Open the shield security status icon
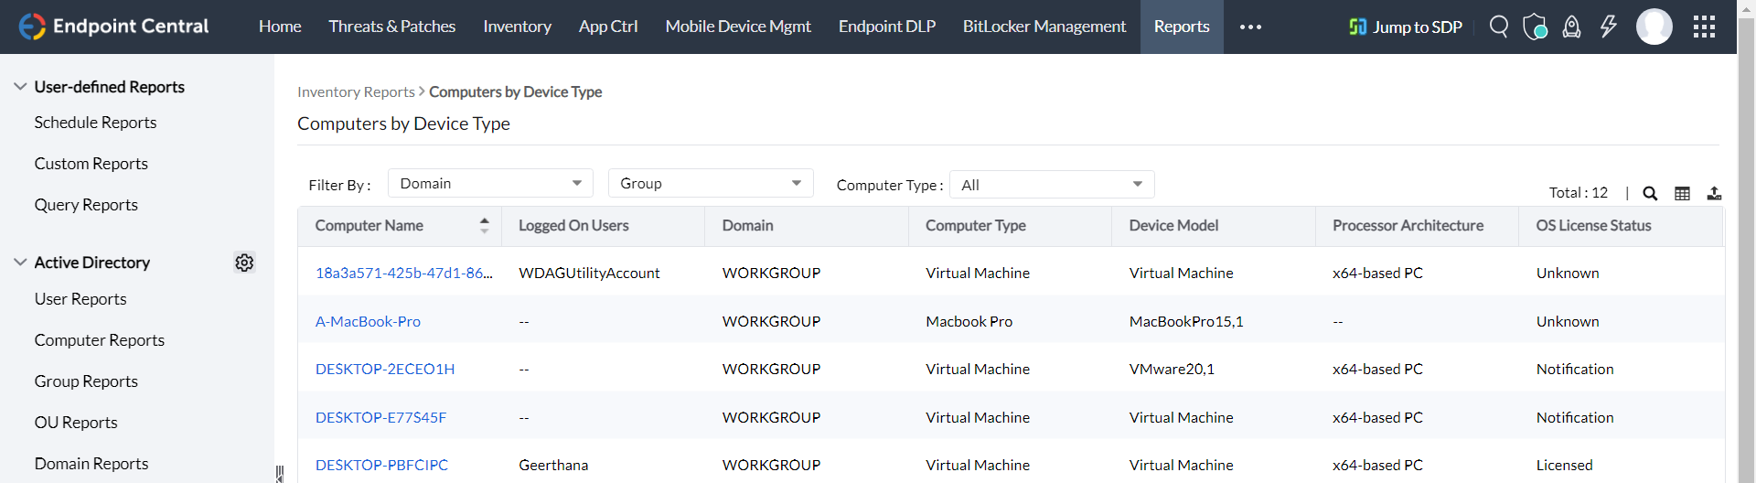The width and height of the screenshot is (1756, 483). pyautogui.click(x=1535, y=27)
